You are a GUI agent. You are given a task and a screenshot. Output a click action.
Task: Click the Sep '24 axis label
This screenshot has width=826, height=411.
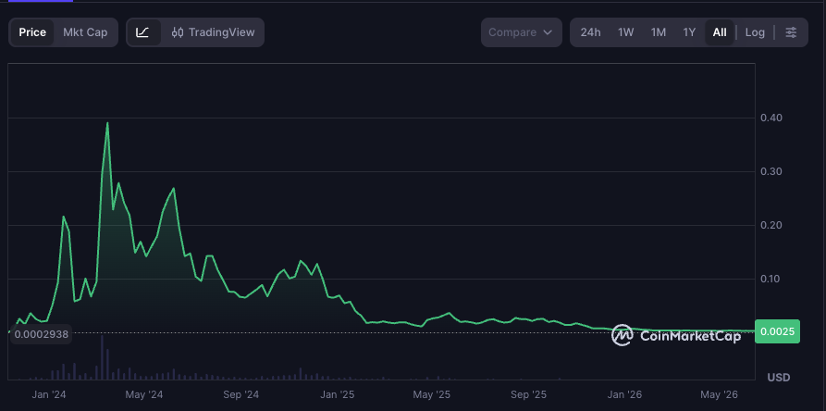pos(240,394)
